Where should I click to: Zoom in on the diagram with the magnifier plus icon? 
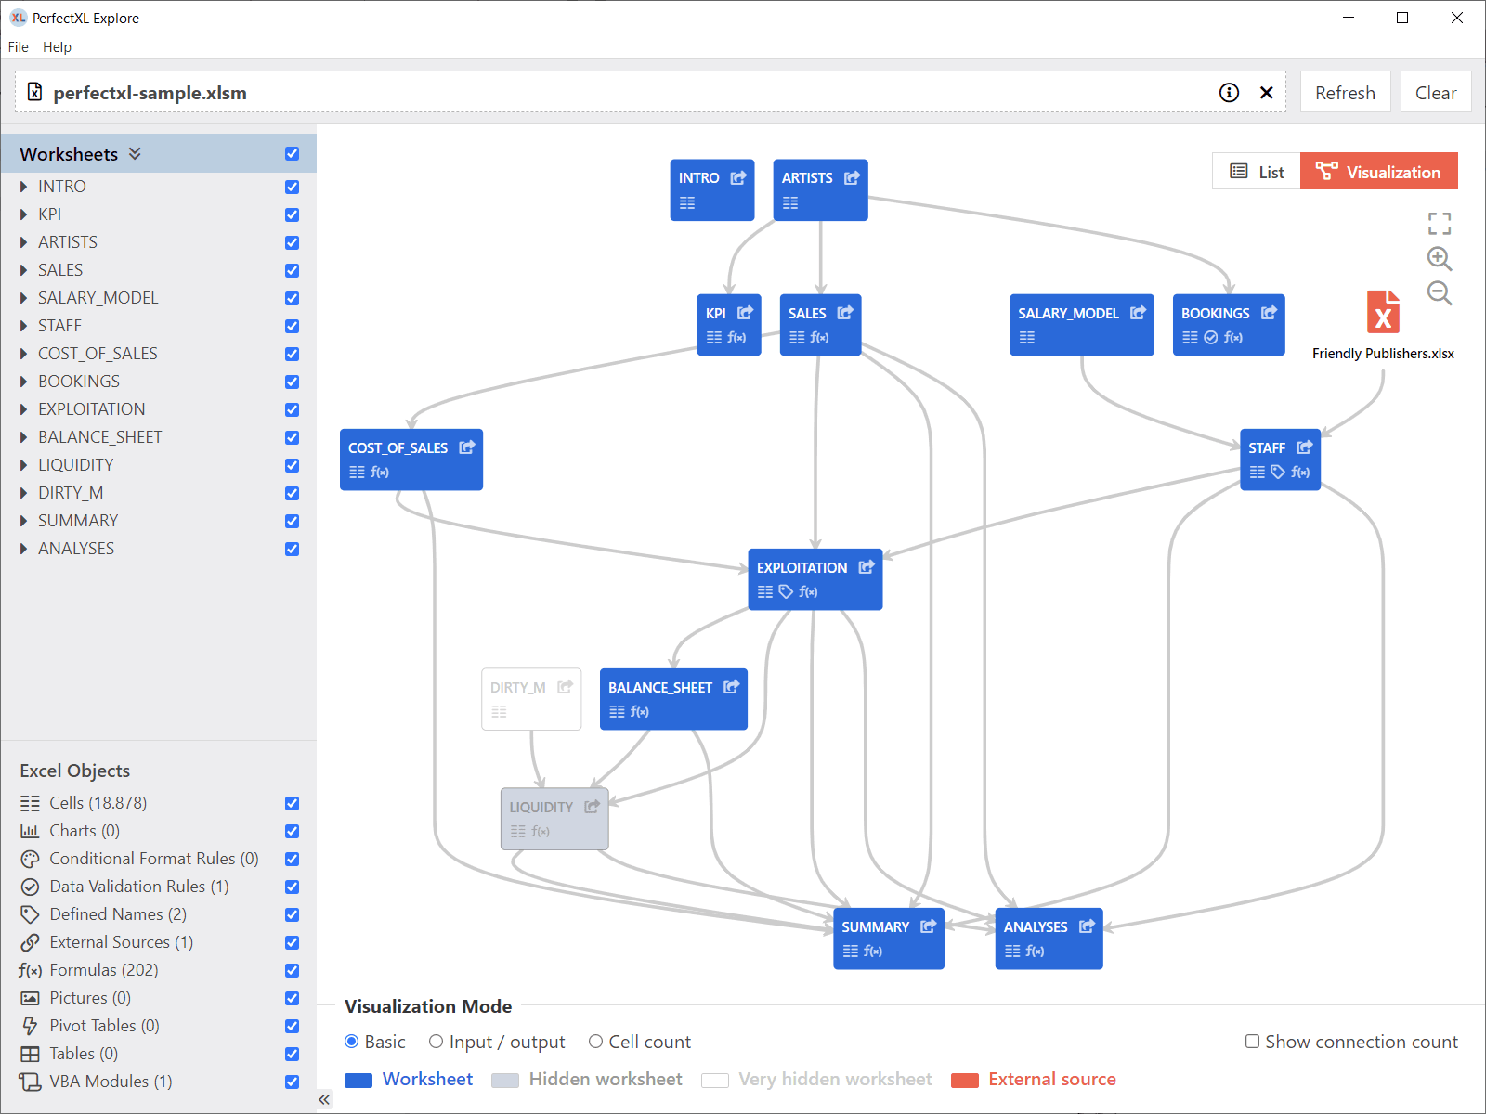pyautogui.click(x=1439, y=258)
